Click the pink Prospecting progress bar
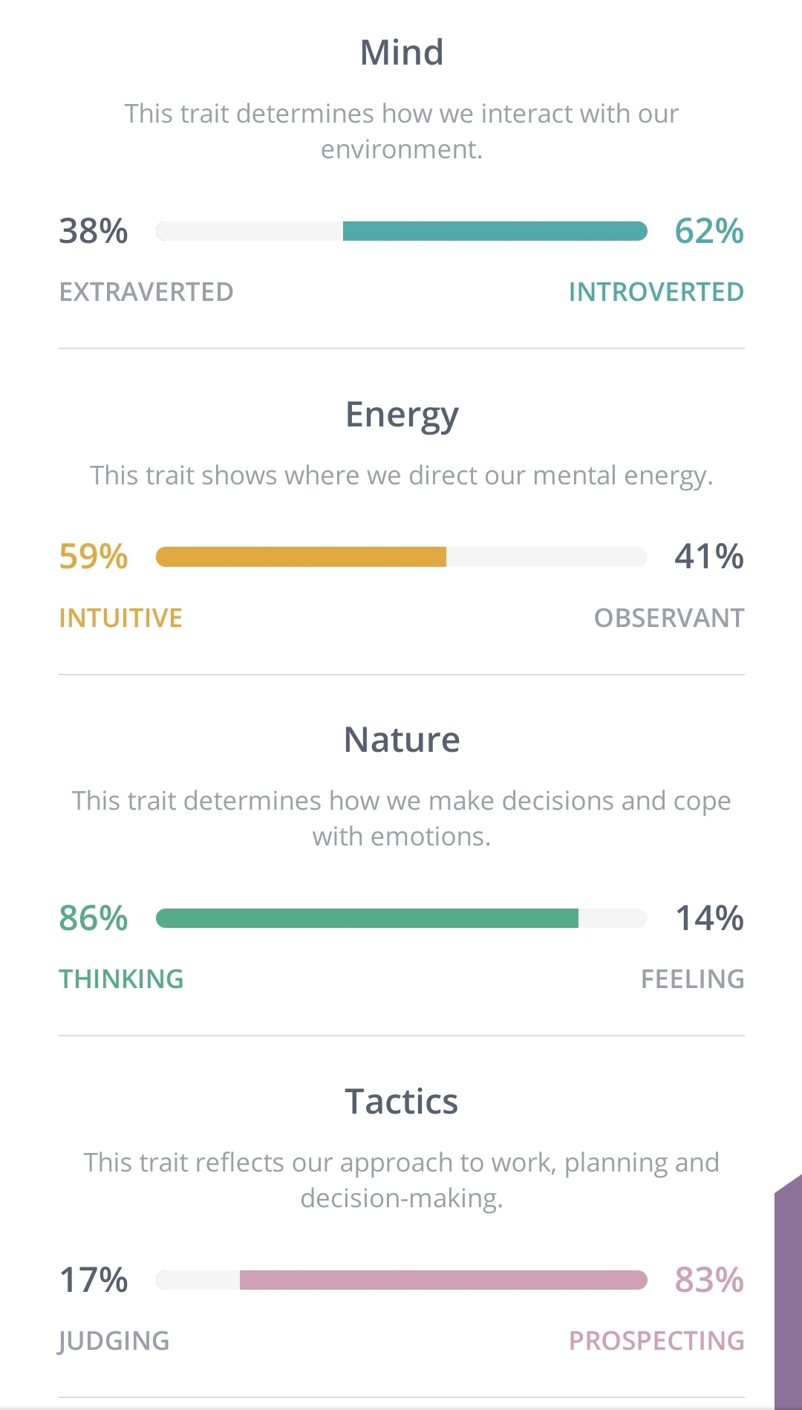The image size is (802, 1410). [443, 1280]
